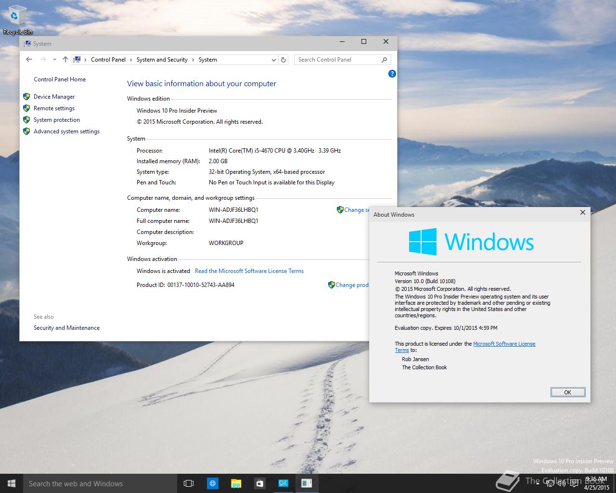Switch to the About Windows taskbar icon
Image resolution: width=616 pixels, height=493 pixels.
307,483
